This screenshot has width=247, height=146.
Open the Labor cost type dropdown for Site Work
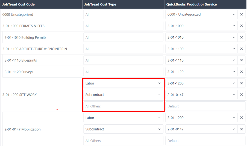tap(123, 83)
